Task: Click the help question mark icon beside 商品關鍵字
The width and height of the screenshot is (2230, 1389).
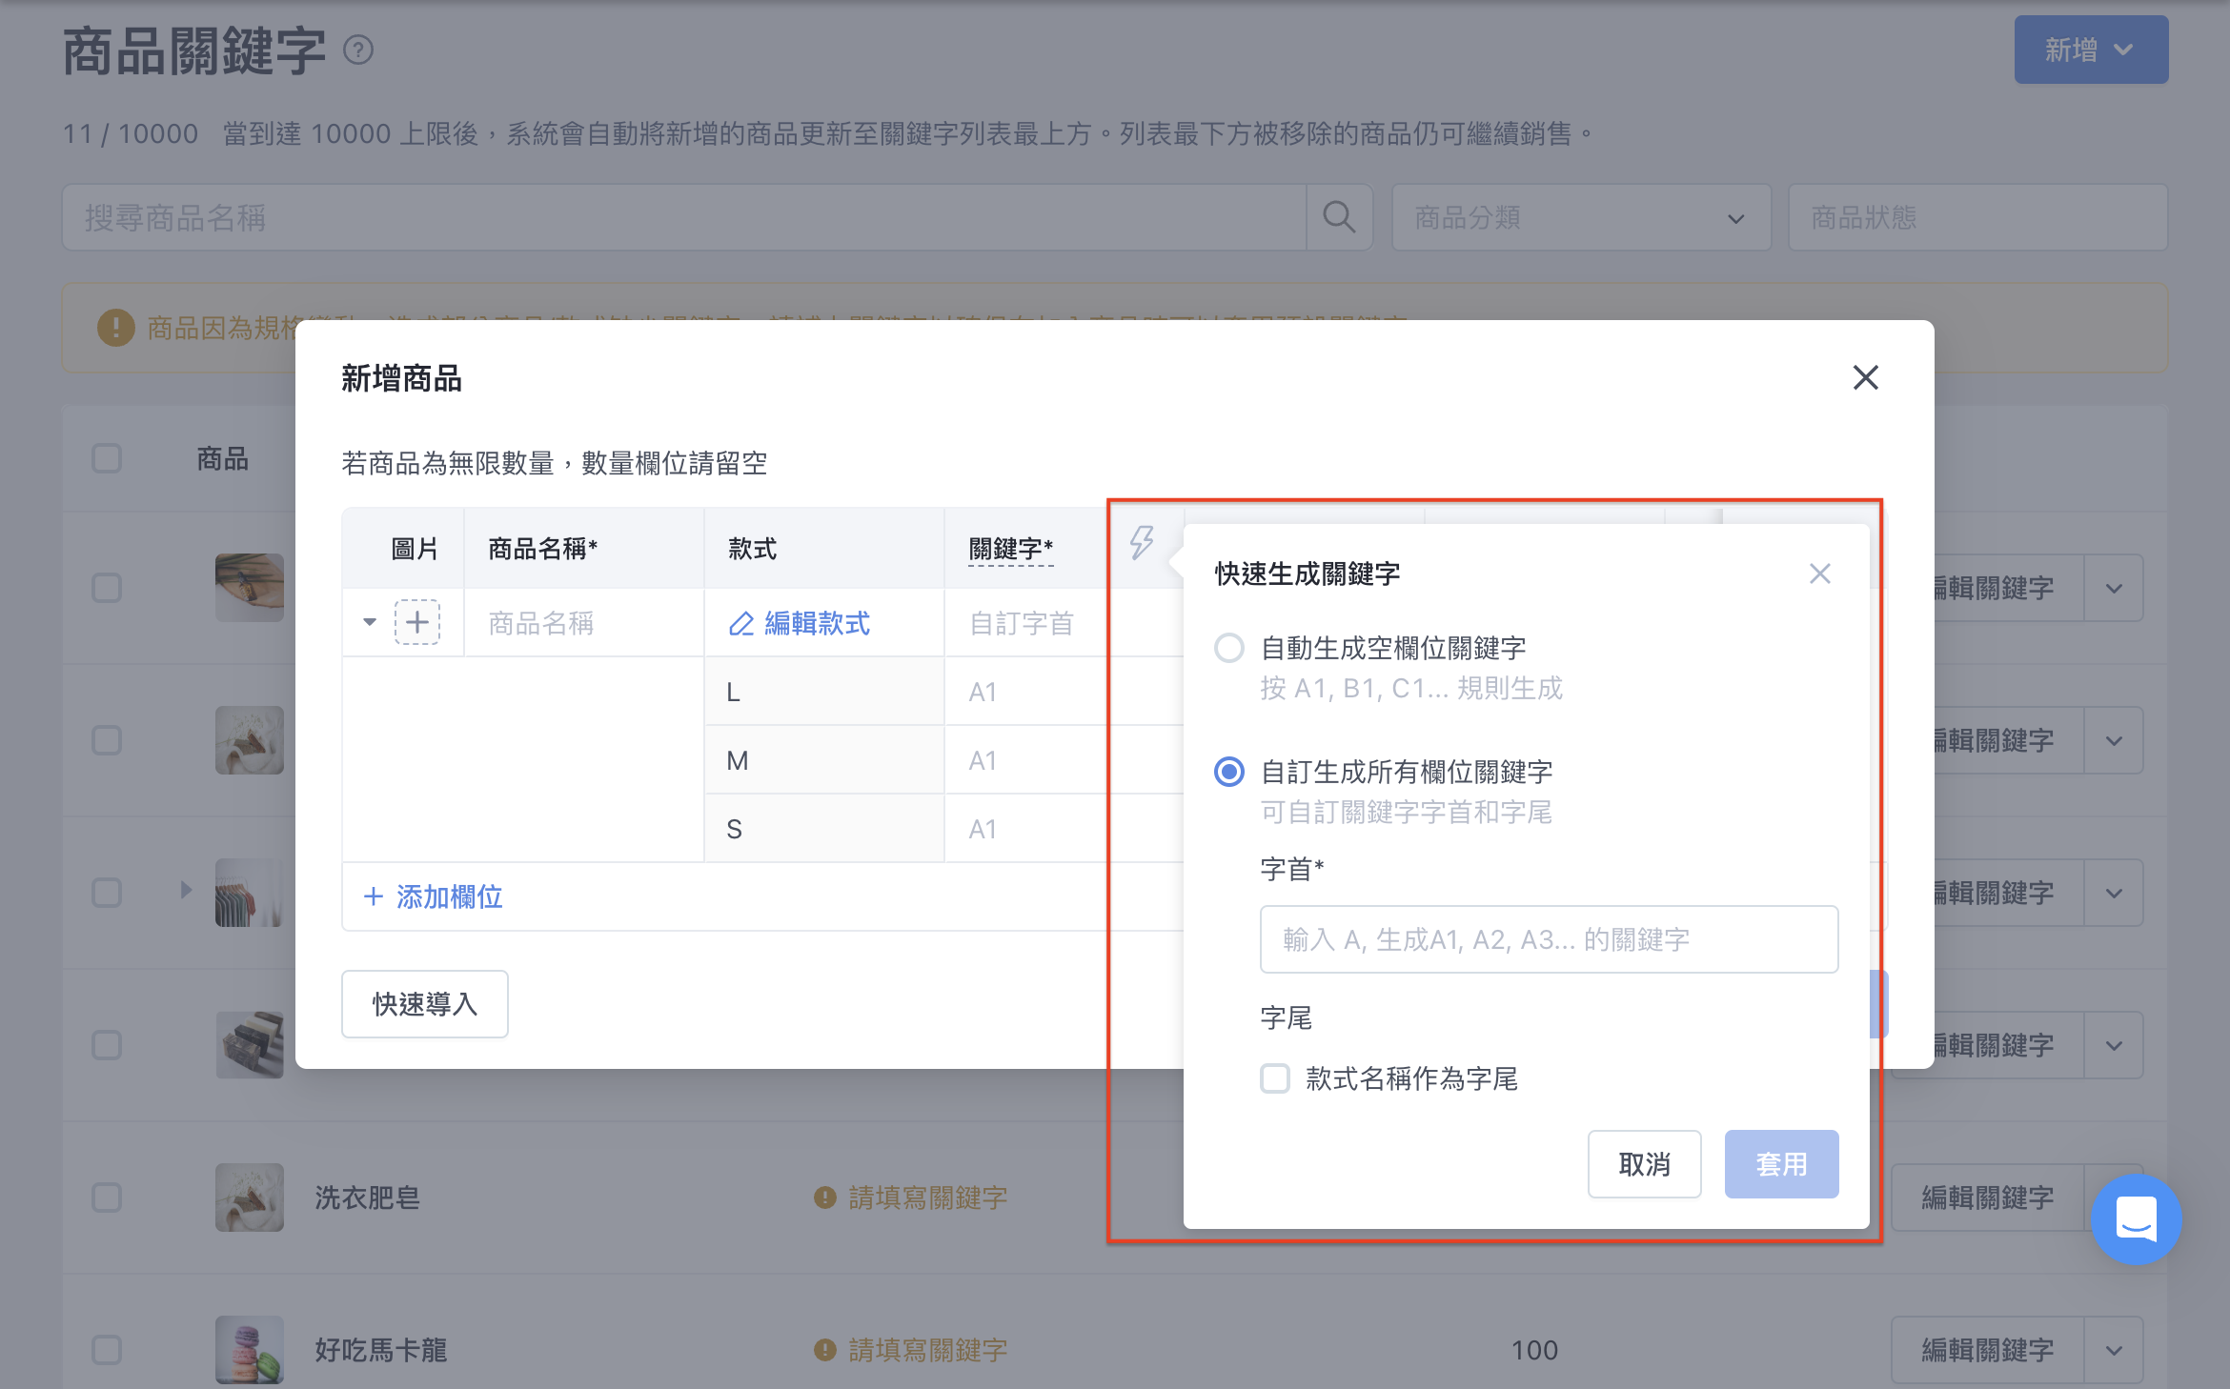Action: [x=358, y=50]
